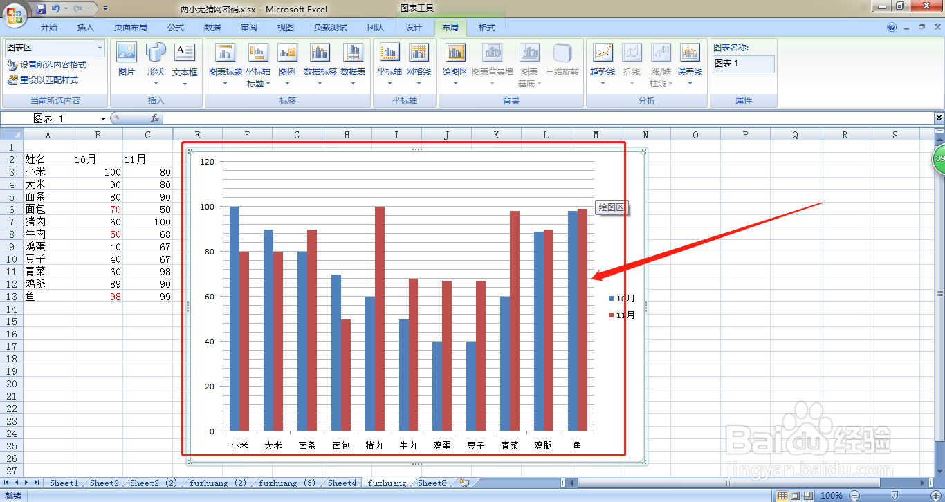Click the zoom slider in status bar
This screenshot has height=502, width=945.
pyautogui.click(x=894, y=496)
